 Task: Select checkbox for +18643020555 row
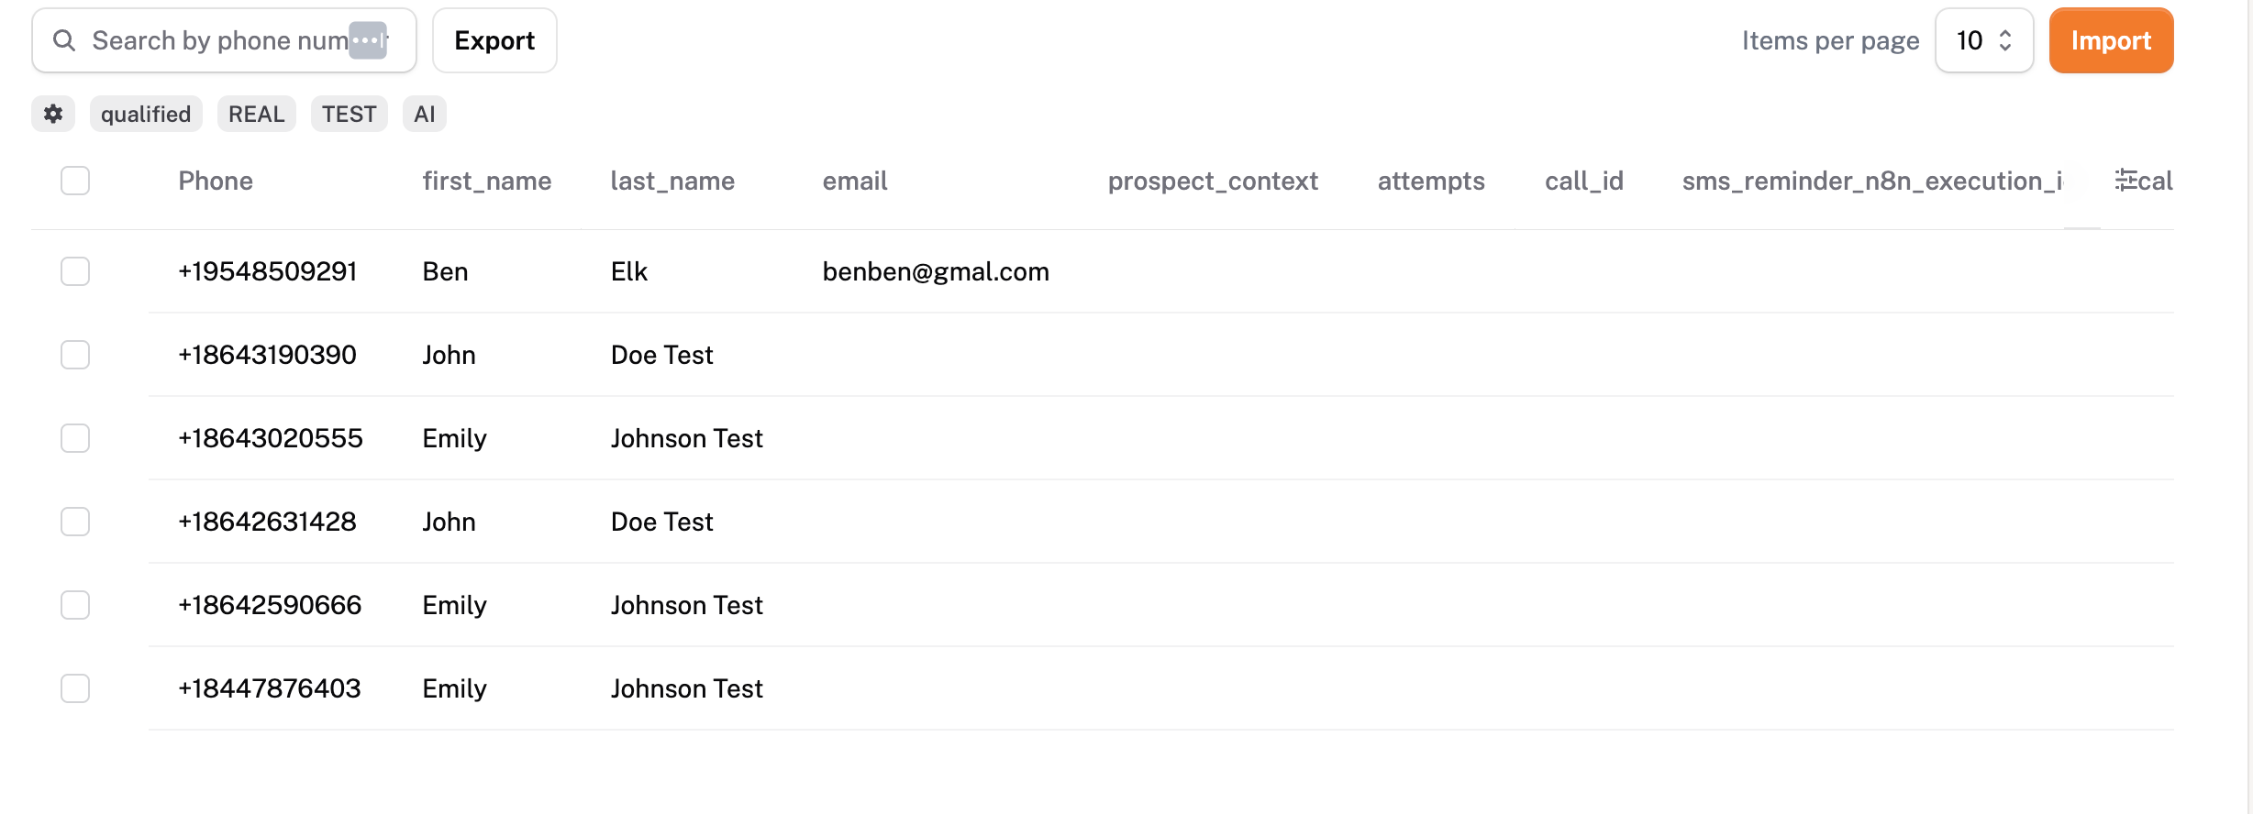pos(75,438)
